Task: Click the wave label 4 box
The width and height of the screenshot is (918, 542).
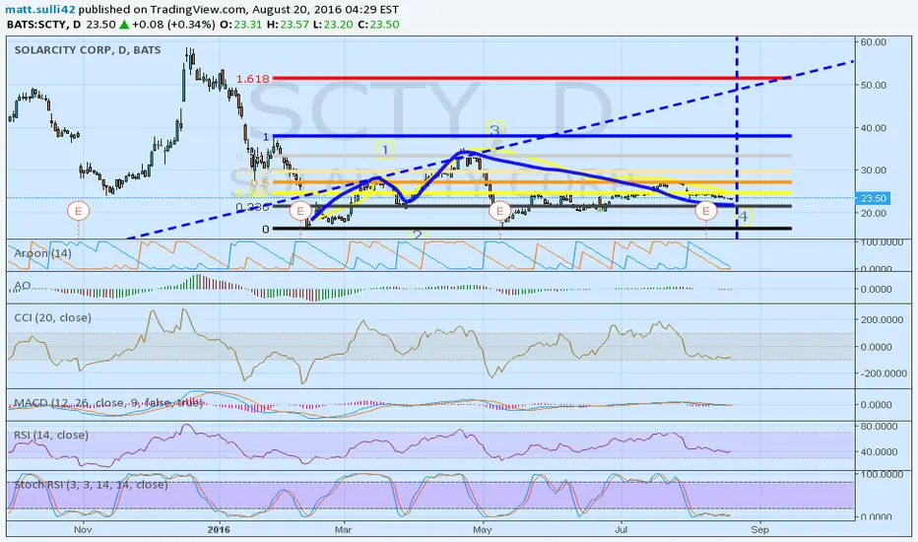Action: [x=743, y=216]
